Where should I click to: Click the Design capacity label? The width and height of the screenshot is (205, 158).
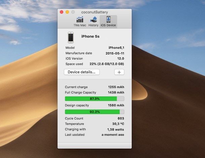(x=77, y=105)
